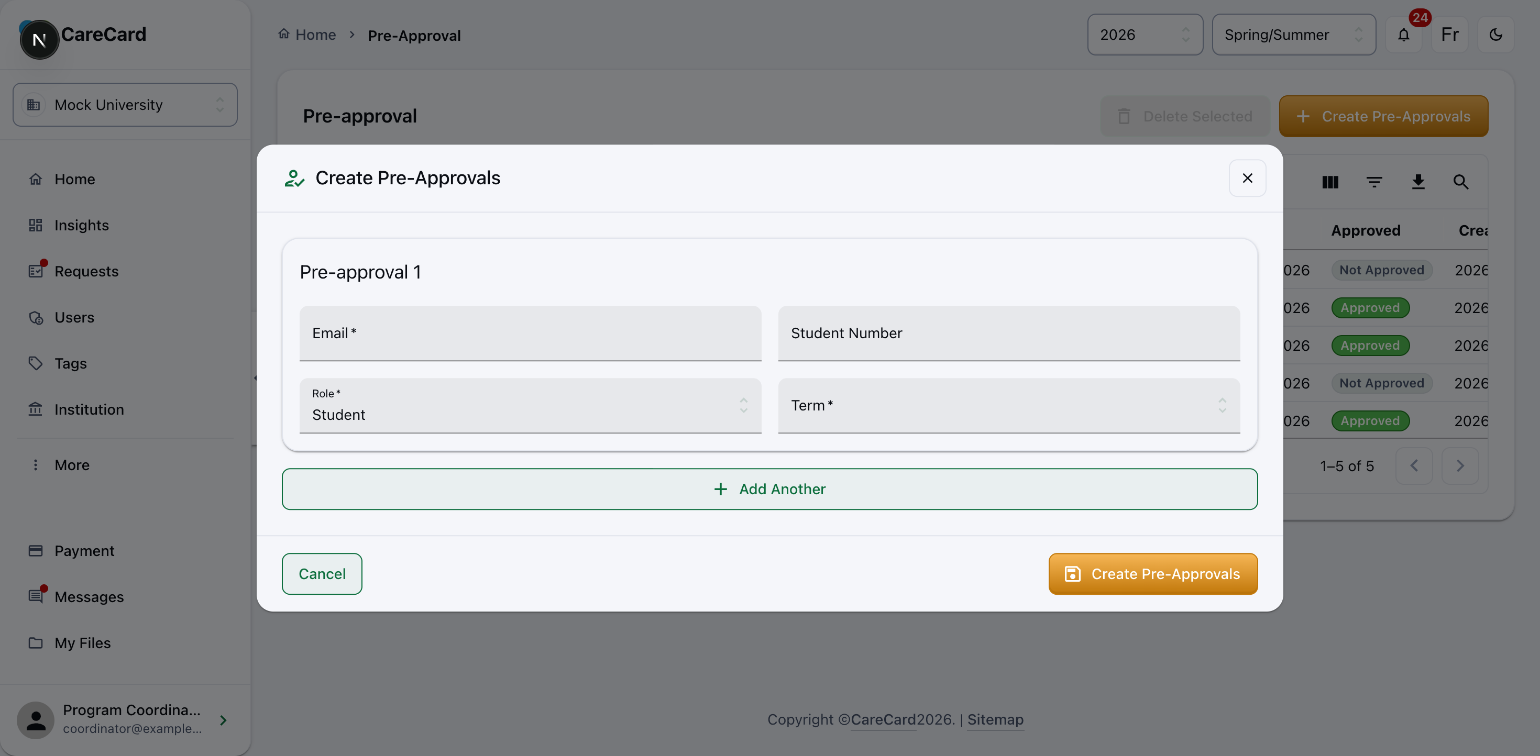Click the view columns icon
Screen dimensions: 1540x756
1329,182
